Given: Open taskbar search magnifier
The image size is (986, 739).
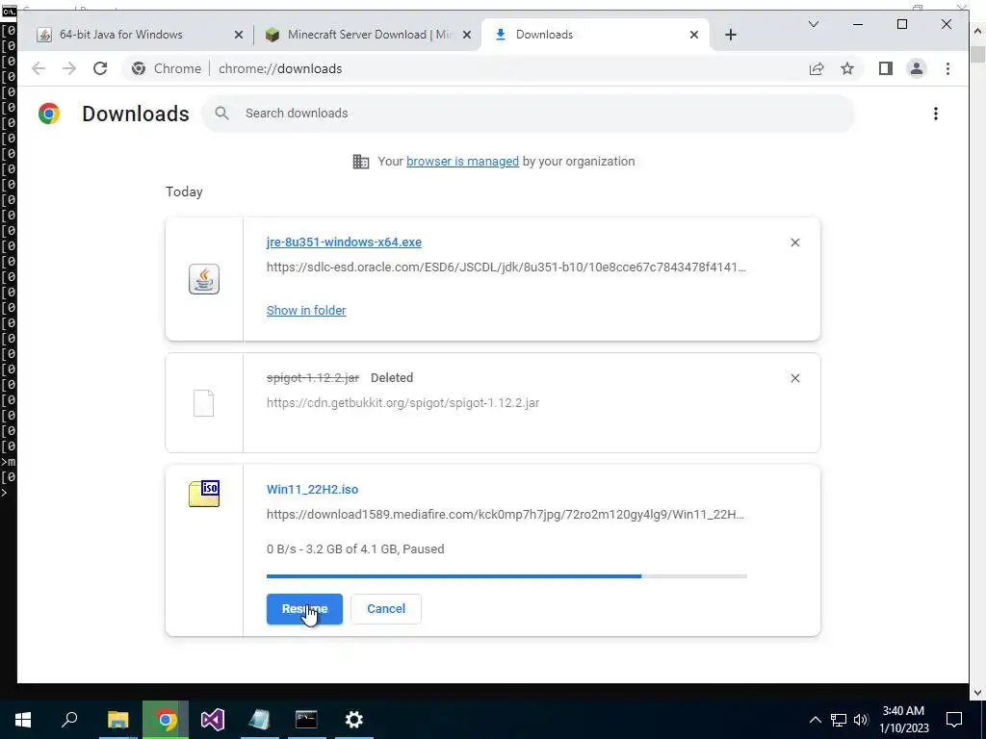Looking at the screenshot, I should [x=69, y=720].
